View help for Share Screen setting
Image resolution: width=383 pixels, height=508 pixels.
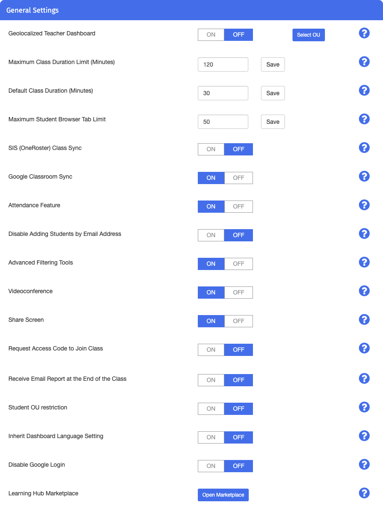tap(364, 320)
